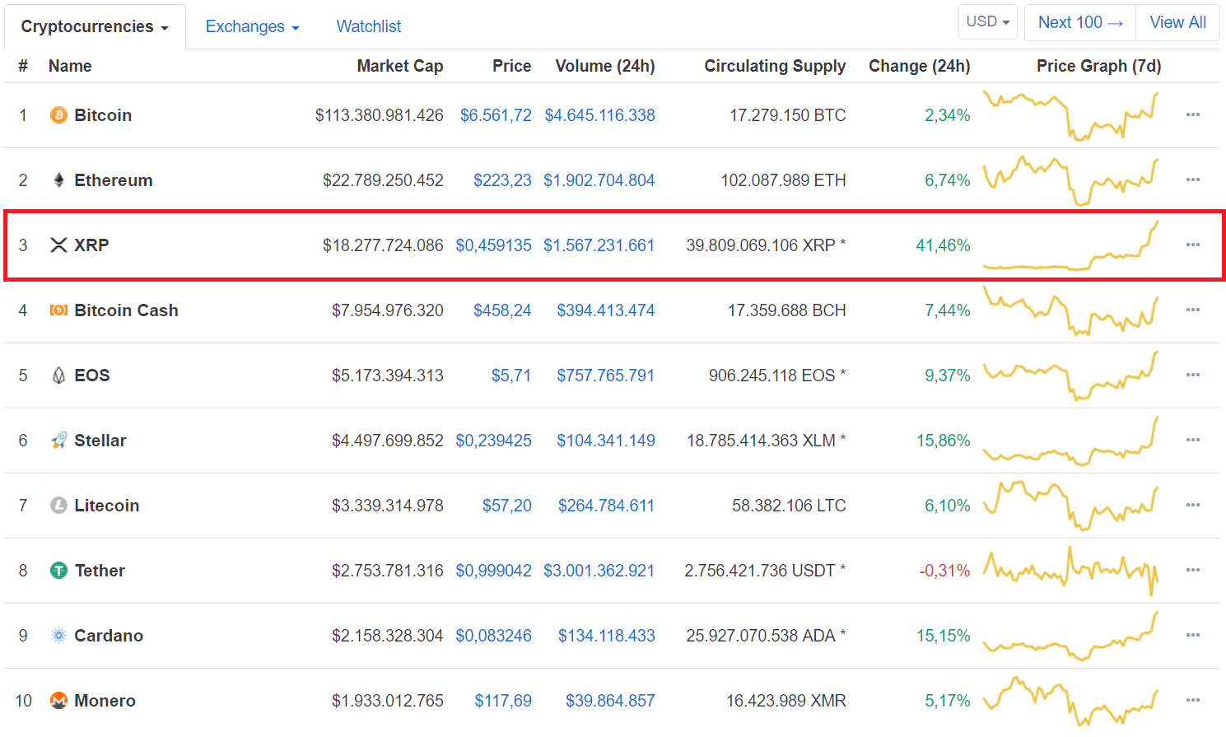This screenshot has height=737, width=1226.
Task: Sort by Change (24h) column header
Action: click(920, 66)
